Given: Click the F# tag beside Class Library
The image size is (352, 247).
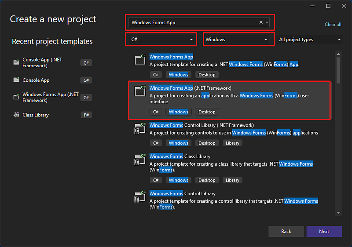Looking at the screenshot, I should (86, 115).
